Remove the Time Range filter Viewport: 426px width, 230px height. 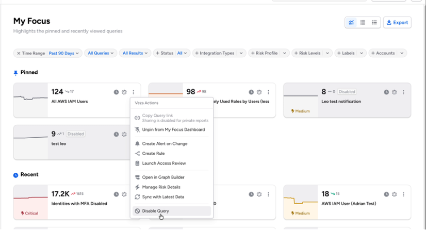(x=19, y=53)
